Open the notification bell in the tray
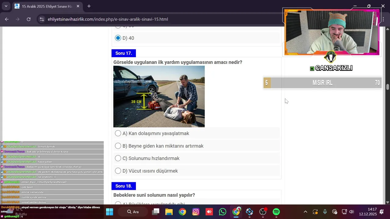This screenshot has width=390, height=219. (x=382, y=212)
